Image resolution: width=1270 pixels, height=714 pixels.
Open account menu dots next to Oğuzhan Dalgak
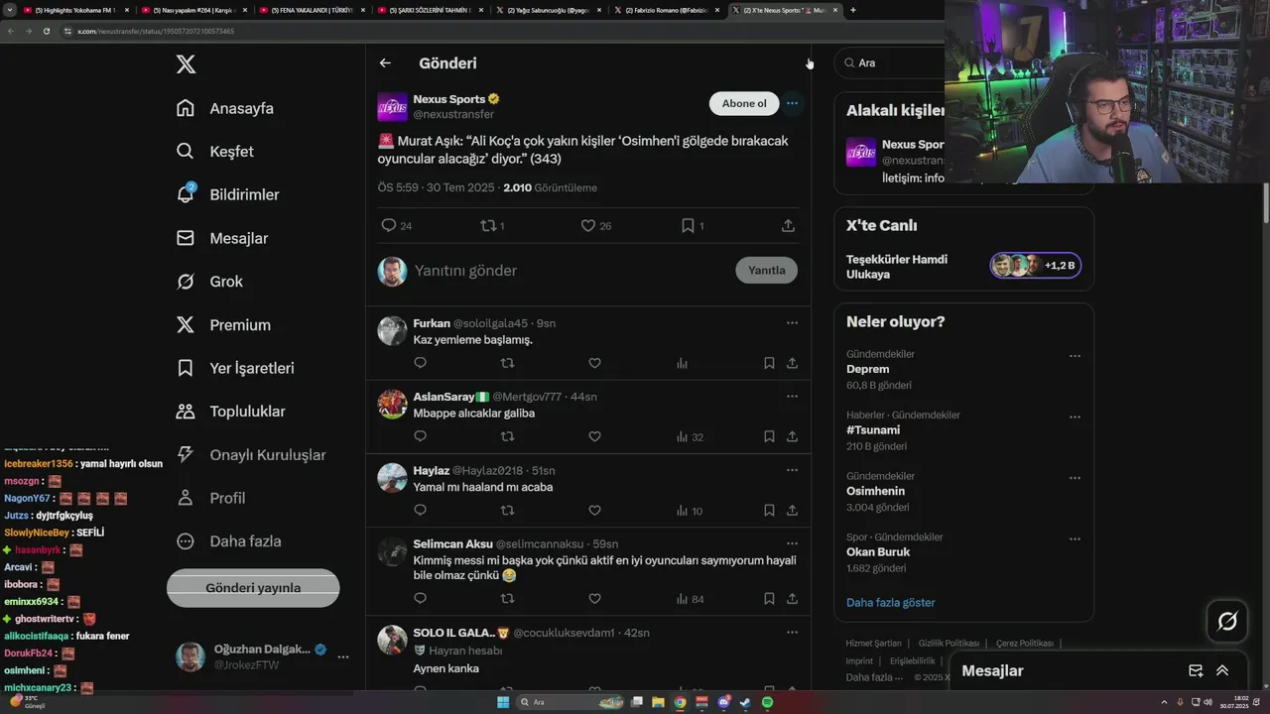click(343, 656)
